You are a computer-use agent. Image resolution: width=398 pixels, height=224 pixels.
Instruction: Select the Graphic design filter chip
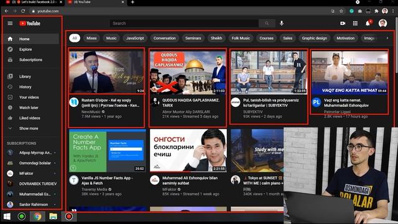click(x=314, y=38)
